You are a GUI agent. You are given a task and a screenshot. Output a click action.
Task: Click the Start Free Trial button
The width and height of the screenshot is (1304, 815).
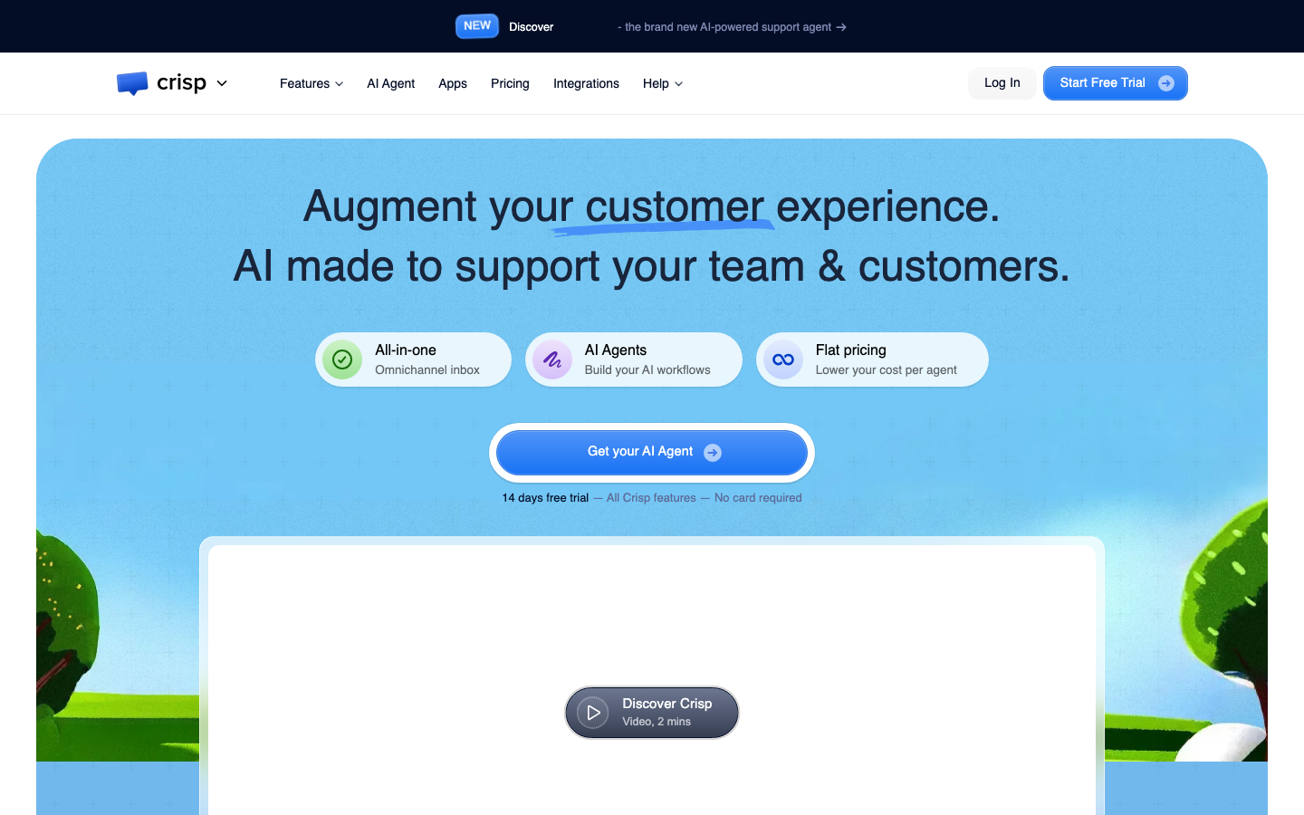[x=1116, y=83]
